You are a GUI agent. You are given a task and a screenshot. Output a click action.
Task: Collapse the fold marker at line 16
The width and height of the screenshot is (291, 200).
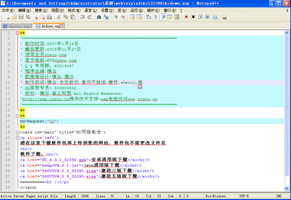(x=17, y=116)
